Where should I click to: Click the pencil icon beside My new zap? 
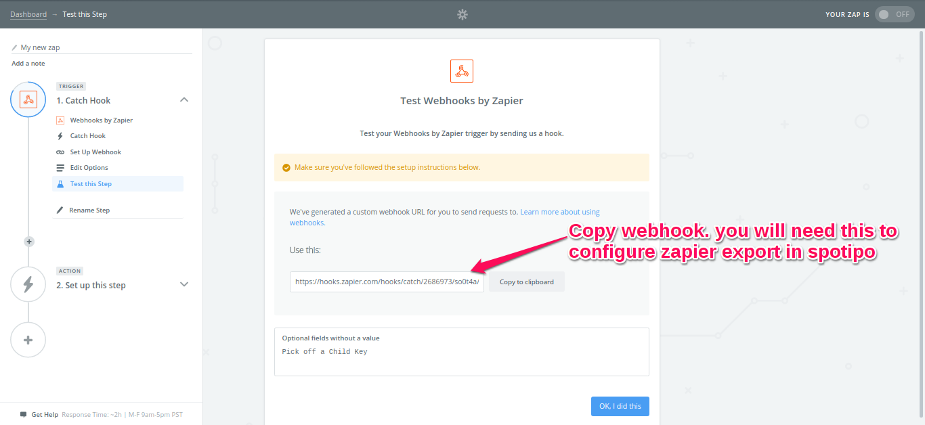pos(14,48)
